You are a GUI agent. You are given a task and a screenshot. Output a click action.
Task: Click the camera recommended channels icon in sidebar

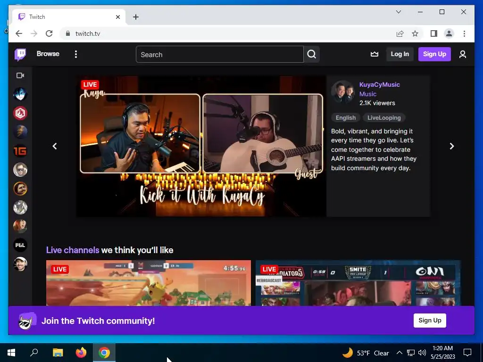[20, 75]
